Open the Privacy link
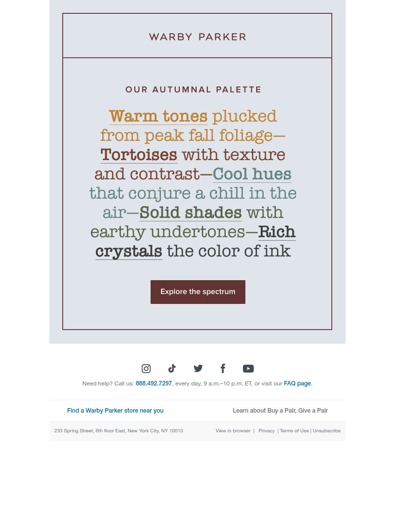Screen dimensions: 395x506 (266, 431)
